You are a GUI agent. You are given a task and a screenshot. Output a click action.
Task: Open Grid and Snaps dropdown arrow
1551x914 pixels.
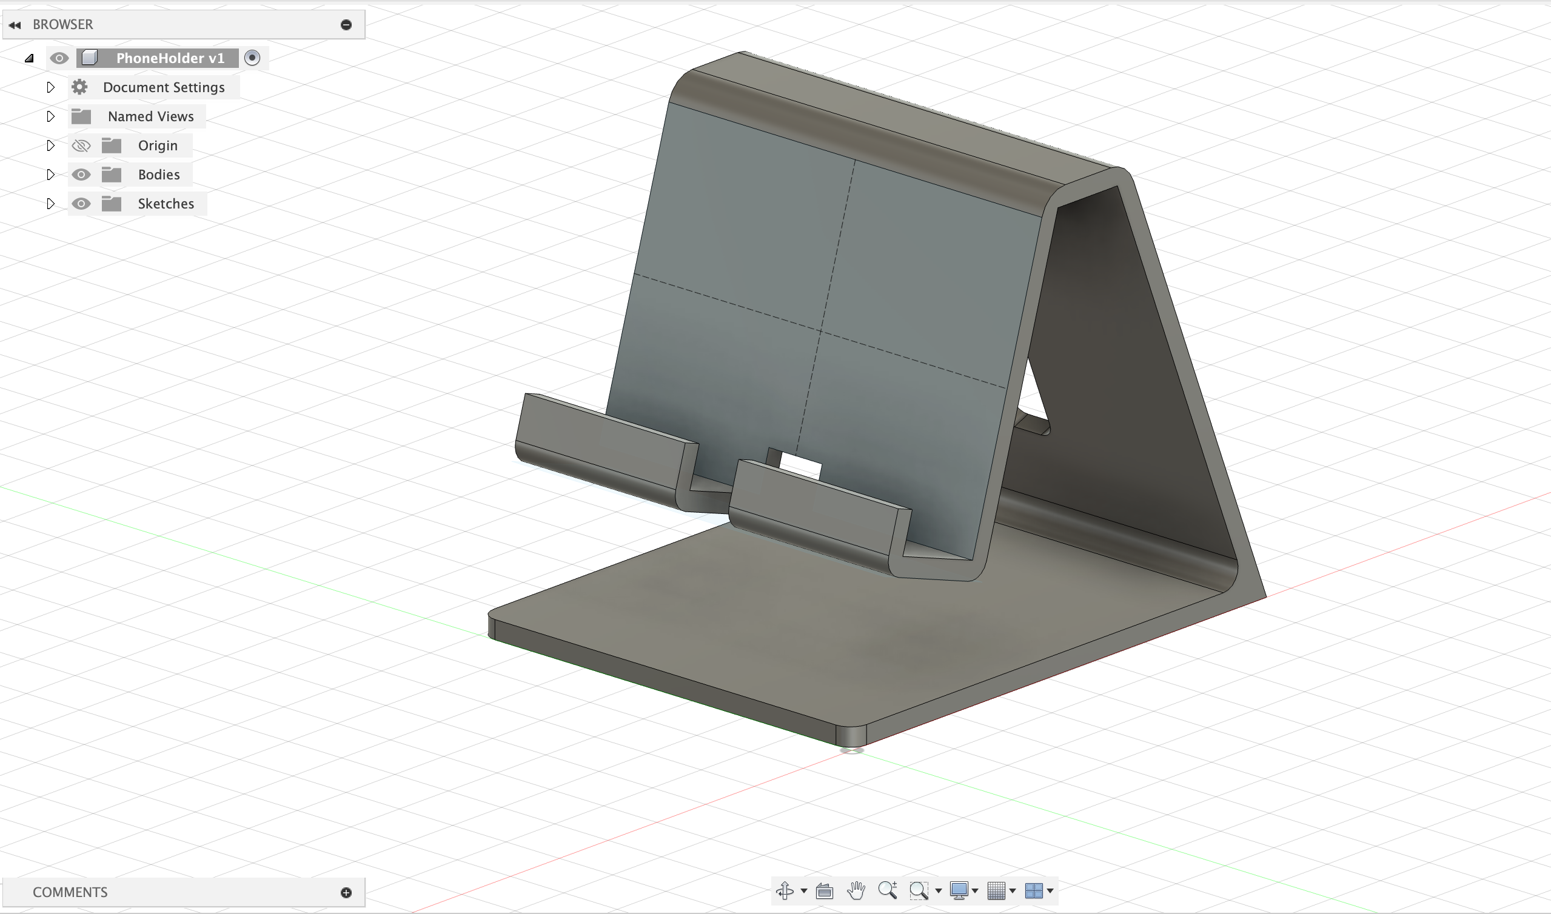[x=1013, y=891]
